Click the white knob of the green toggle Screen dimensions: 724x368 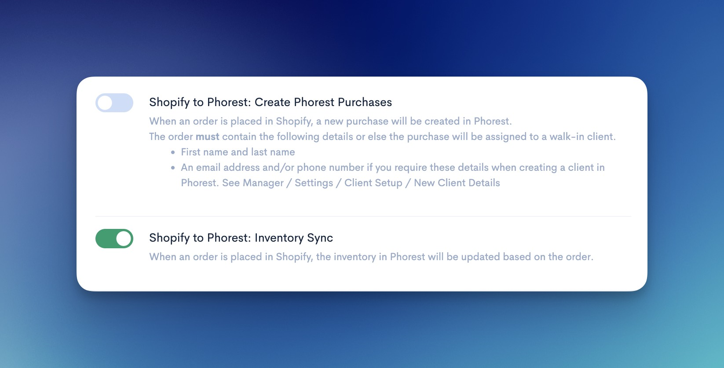pyautogui.click(x=124, y=239)
